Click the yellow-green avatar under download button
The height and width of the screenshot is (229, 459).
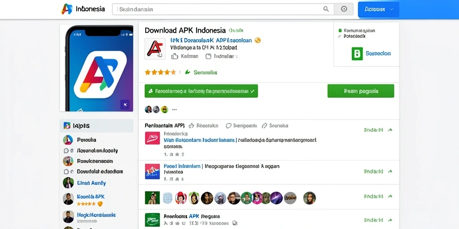click(x=165, y=110)
